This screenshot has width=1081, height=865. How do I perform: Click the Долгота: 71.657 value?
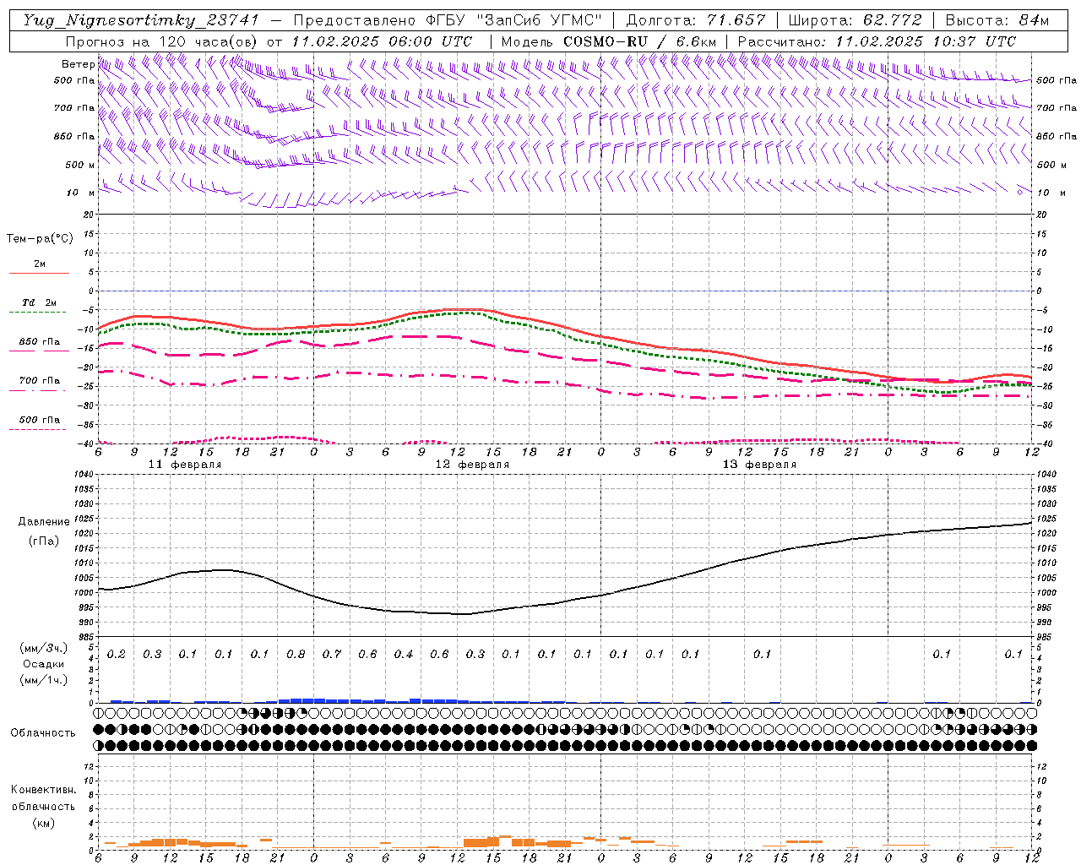[697, 20]
